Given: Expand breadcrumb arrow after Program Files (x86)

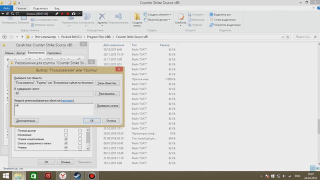Looking at the screenshot, I should click(x=113, y=37).
